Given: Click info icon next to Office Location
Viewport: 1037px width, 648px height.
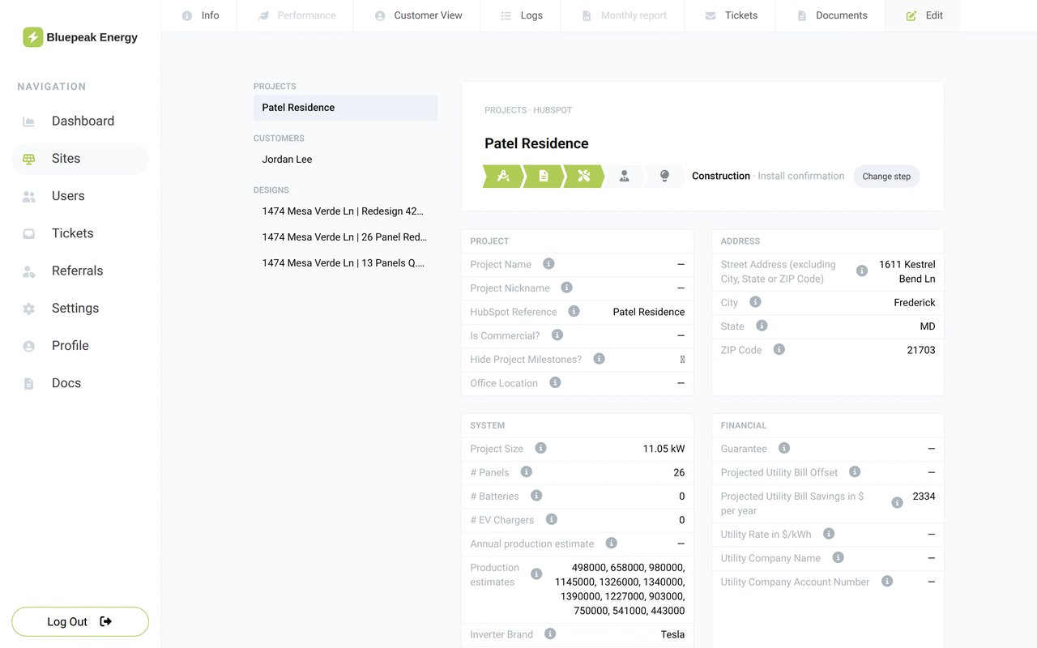Looking at the screenshot, I should point(555,382).
